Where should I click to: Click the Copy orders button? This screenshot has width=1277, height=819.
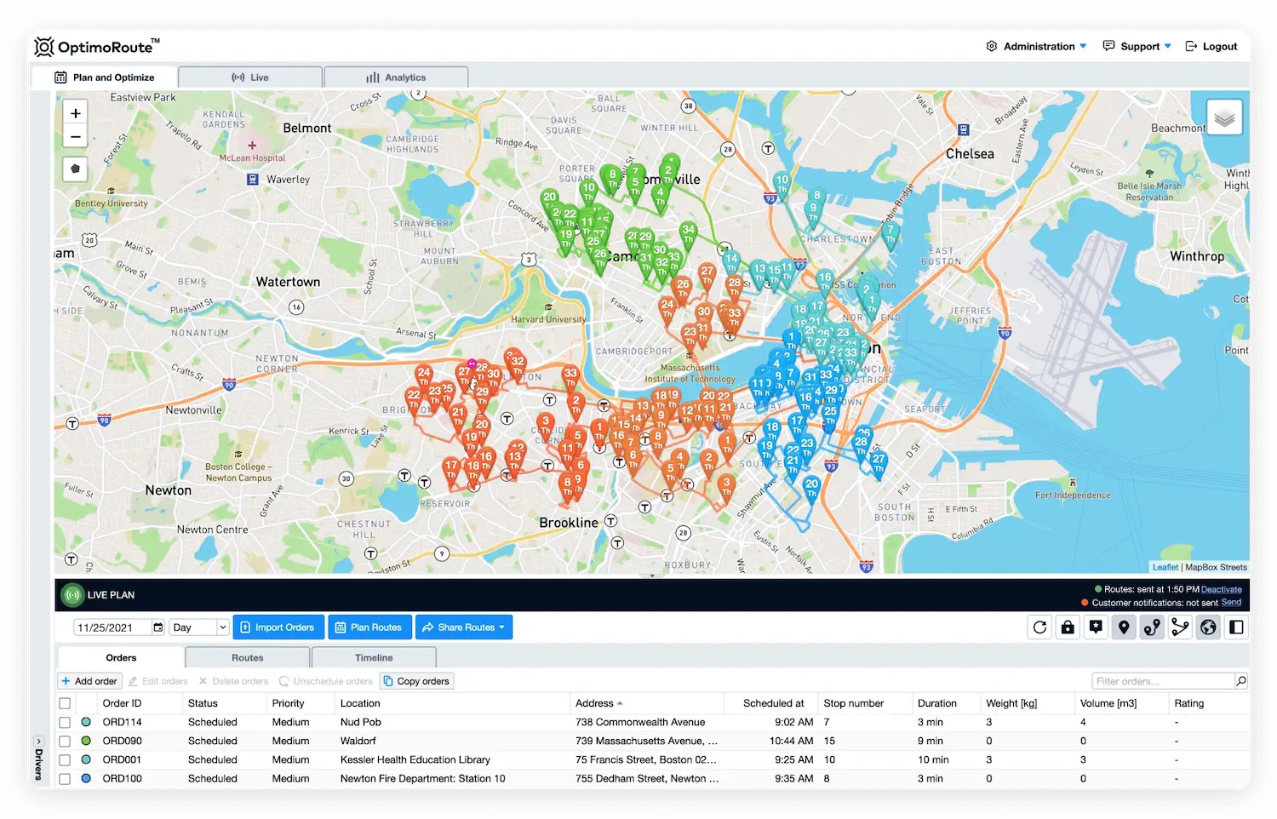tap(416, 681)
